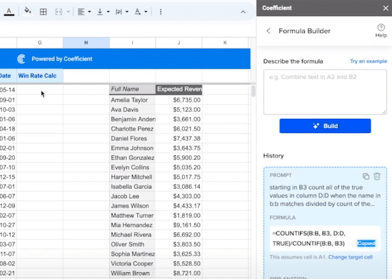Open the fill color paint bucket

point(28,11)
